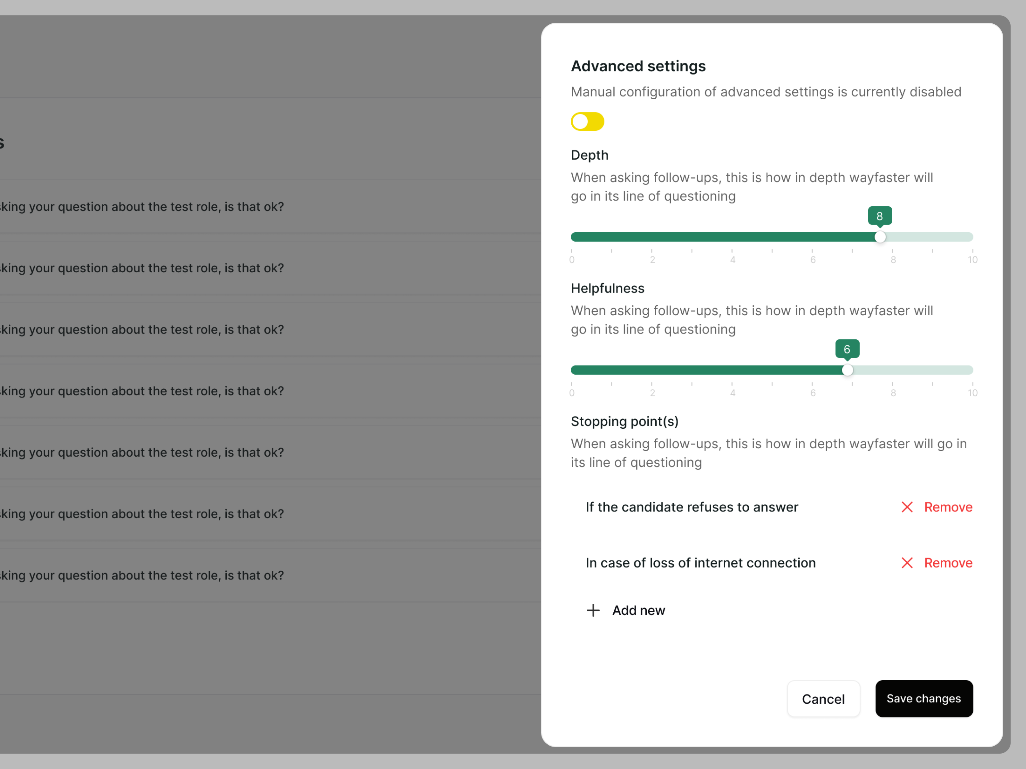Click the plus icon to add a stopping point
The height and width of the screenshot is (769, 1026).
(x=593, y=610)
